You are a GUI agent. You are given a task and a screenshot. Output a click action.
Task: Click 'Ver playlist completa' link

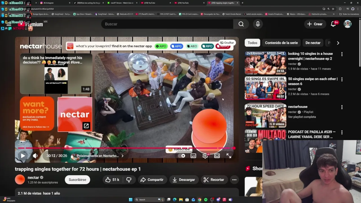[x=302, y=117]
